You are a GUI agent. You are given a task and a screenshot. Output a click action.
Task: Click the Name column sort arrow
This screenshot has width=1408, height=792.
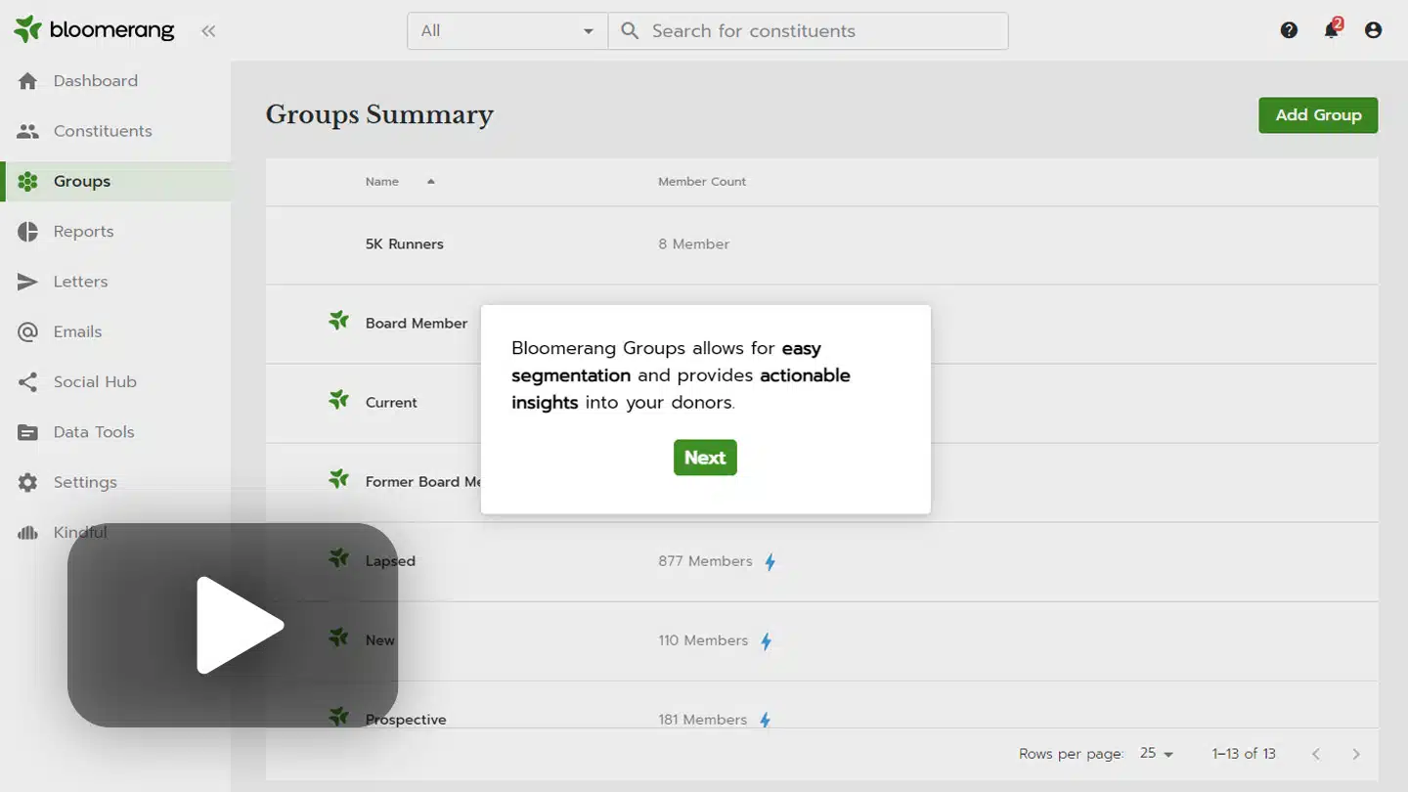click(431, 181)
